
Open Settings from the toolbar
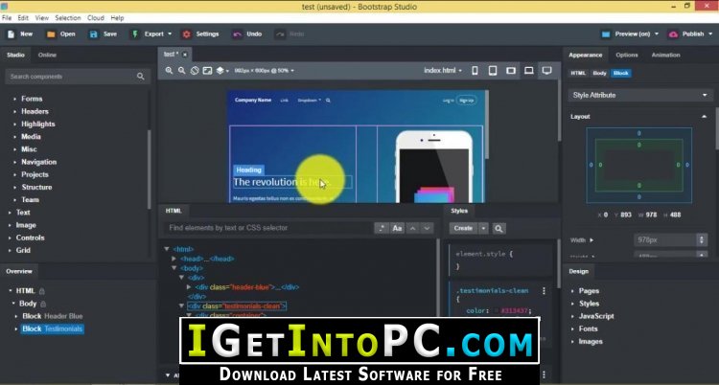pos(200,34)
